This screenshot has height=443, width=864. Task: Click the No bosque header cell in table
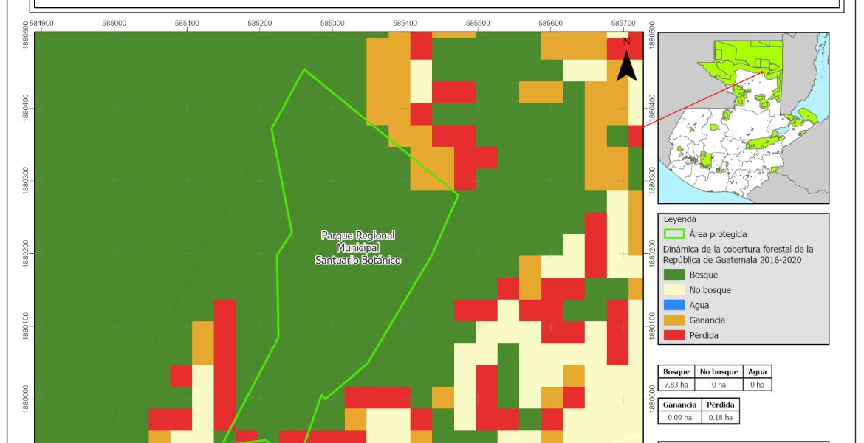[x=716, y=373]
